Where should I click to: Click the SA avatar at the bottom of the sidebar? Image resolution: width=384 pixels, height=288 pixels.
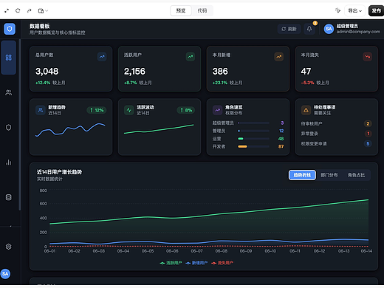coord(5,274)
